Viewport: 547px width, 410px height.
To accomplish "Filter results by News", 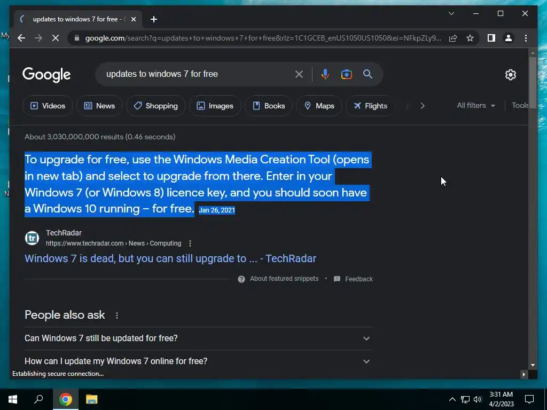I will tap(99, 106).
